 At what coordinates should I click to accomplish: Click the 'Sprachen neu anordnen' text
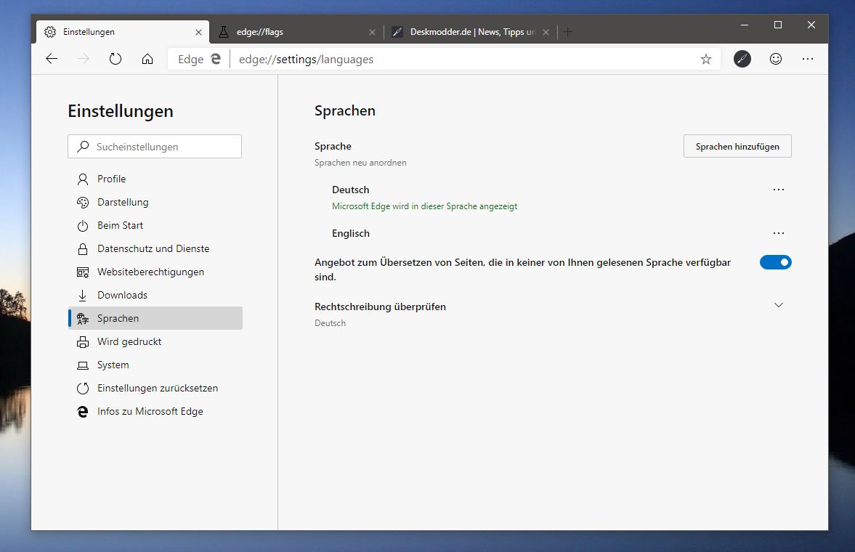360,163
